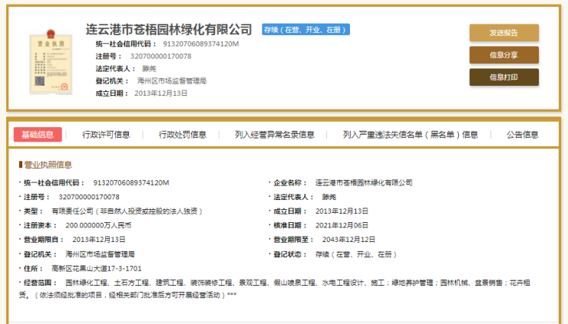Click the 发送报告 button

click(x=504, y=33)
